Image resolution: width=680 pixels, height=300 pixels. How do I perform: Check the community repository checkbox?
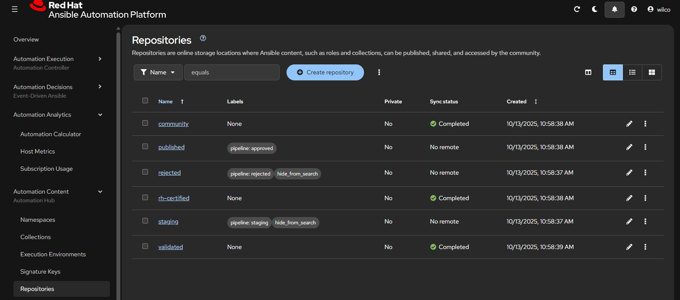(145, 123)
